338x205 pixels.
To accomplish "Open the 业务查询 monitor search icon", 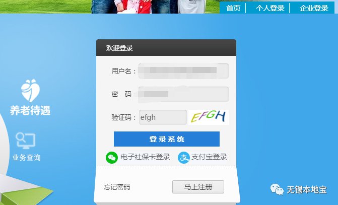I will 26,141.
